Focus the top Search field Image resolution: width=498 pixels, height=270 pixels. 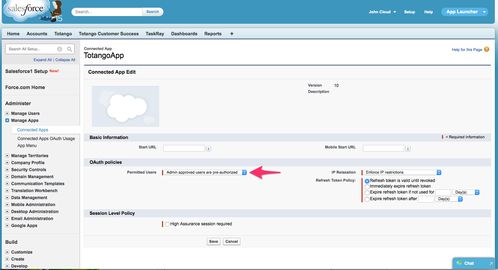tap(107, 12)
